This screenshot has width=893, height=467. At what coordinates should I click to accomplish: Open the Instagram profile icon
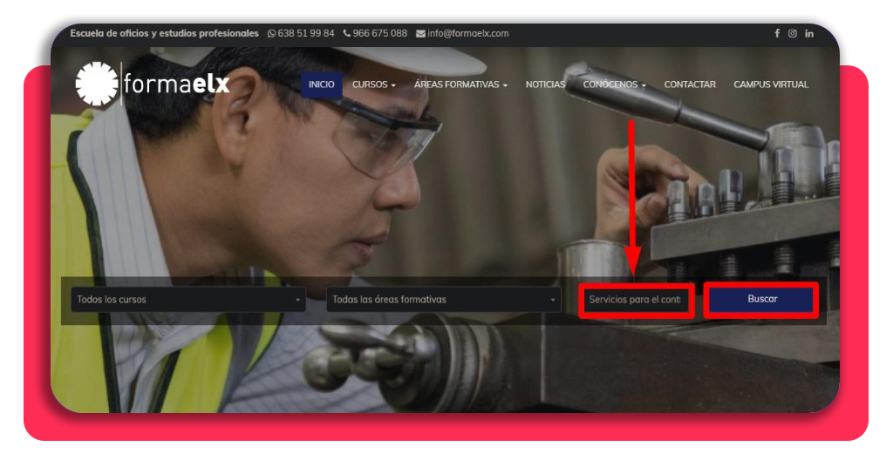[x=792, y=34]
